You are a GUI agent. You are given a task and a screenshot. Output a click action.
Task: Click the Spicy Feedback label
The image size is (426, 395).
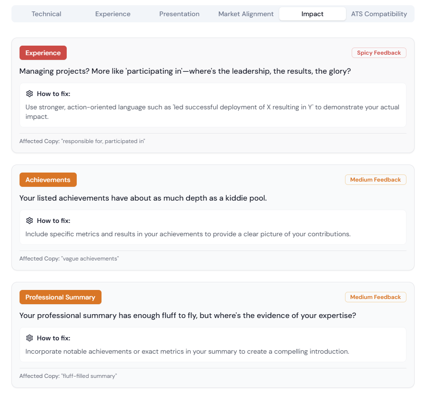point(379,53)
